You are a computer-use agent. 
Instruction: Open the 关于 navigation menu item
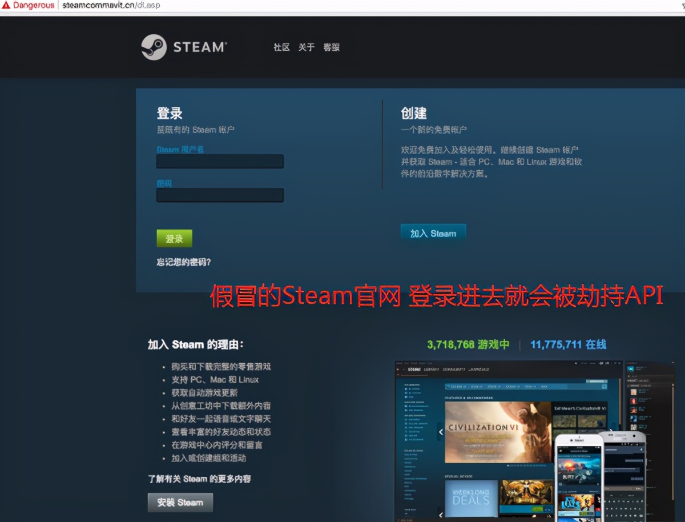tap(307, 47)
